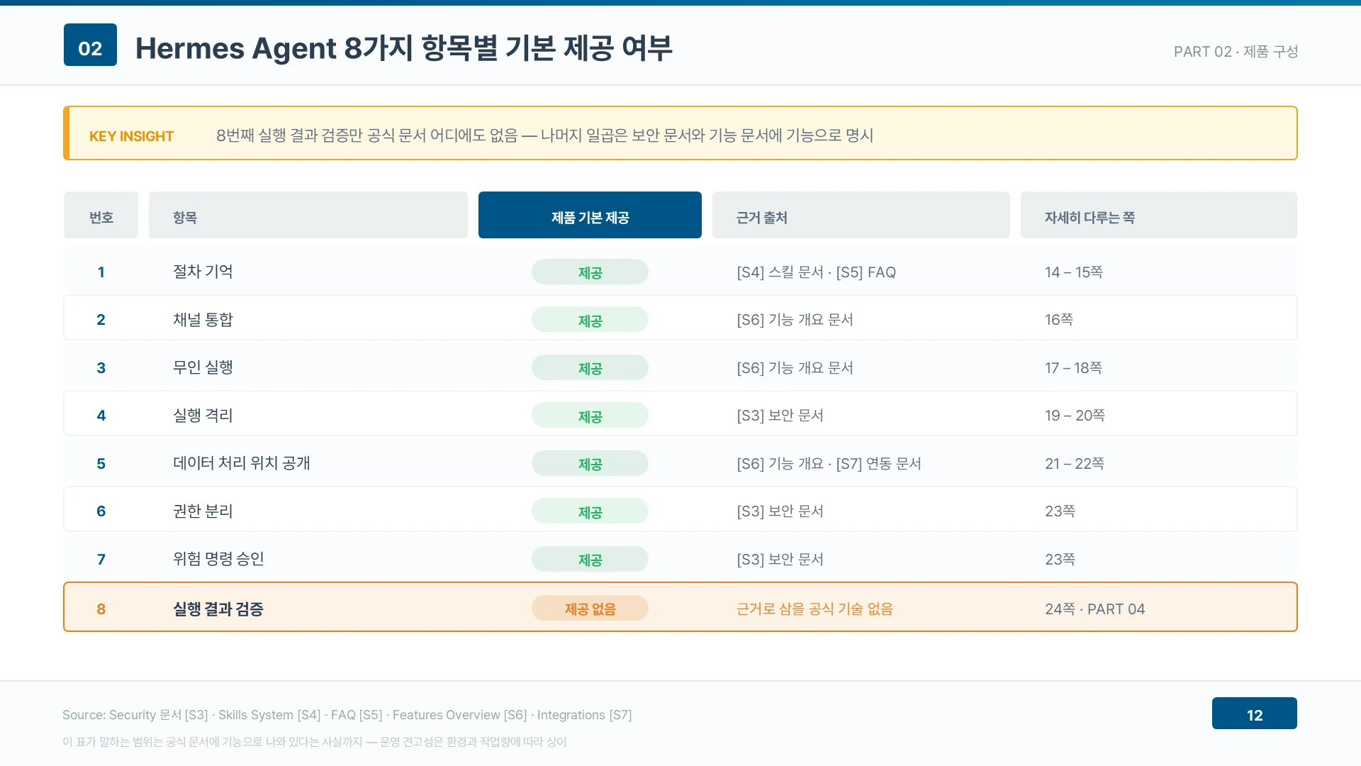Select the slide title 'Hermes Agent 8가지 항목별 기본 제공 여부'
The height and width of the screenshot is (766, 1361).
[x=403, y=48]
